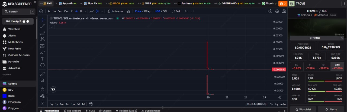Select the text annotation tool
Screen dimensions: 347x112
pyautogui.click(x=43, y=59)
